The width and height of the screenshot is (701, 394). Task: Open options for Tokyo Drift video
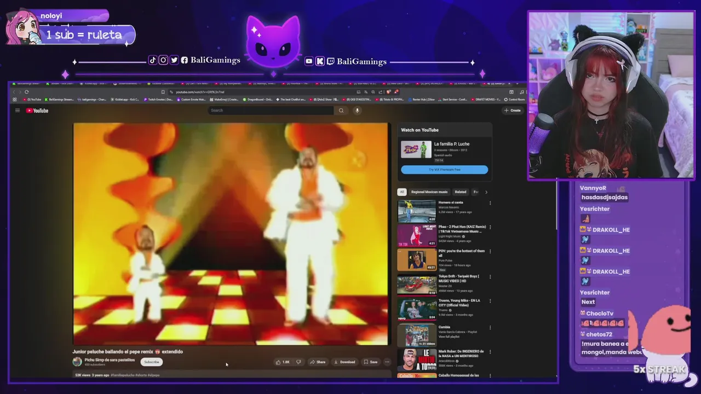point(490,277)
